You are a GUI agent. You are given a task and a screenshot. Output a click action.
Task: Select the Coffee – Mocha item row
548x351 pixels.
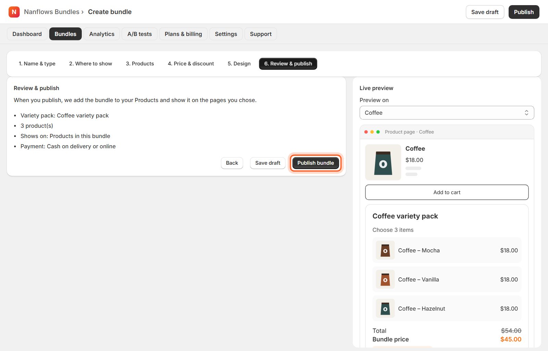coord(447,250)
